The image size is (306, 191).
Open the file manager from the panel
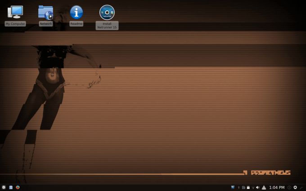[11, 187]
